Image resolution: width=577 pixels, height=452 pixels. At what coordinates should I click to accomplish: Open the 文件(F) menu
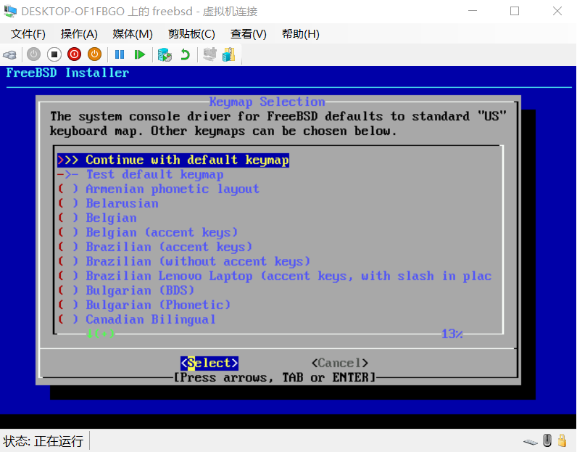coord(28,34)
